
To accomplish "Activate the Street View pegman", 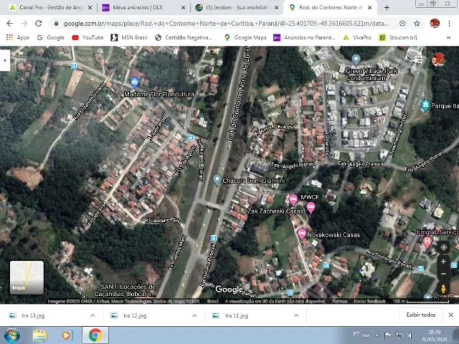I will point(443,289).
